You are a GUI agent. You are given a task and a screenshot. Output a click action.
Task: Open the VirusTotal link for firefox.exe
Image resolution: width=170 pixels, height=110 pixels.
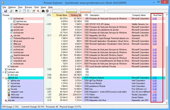tap(154, 95)
